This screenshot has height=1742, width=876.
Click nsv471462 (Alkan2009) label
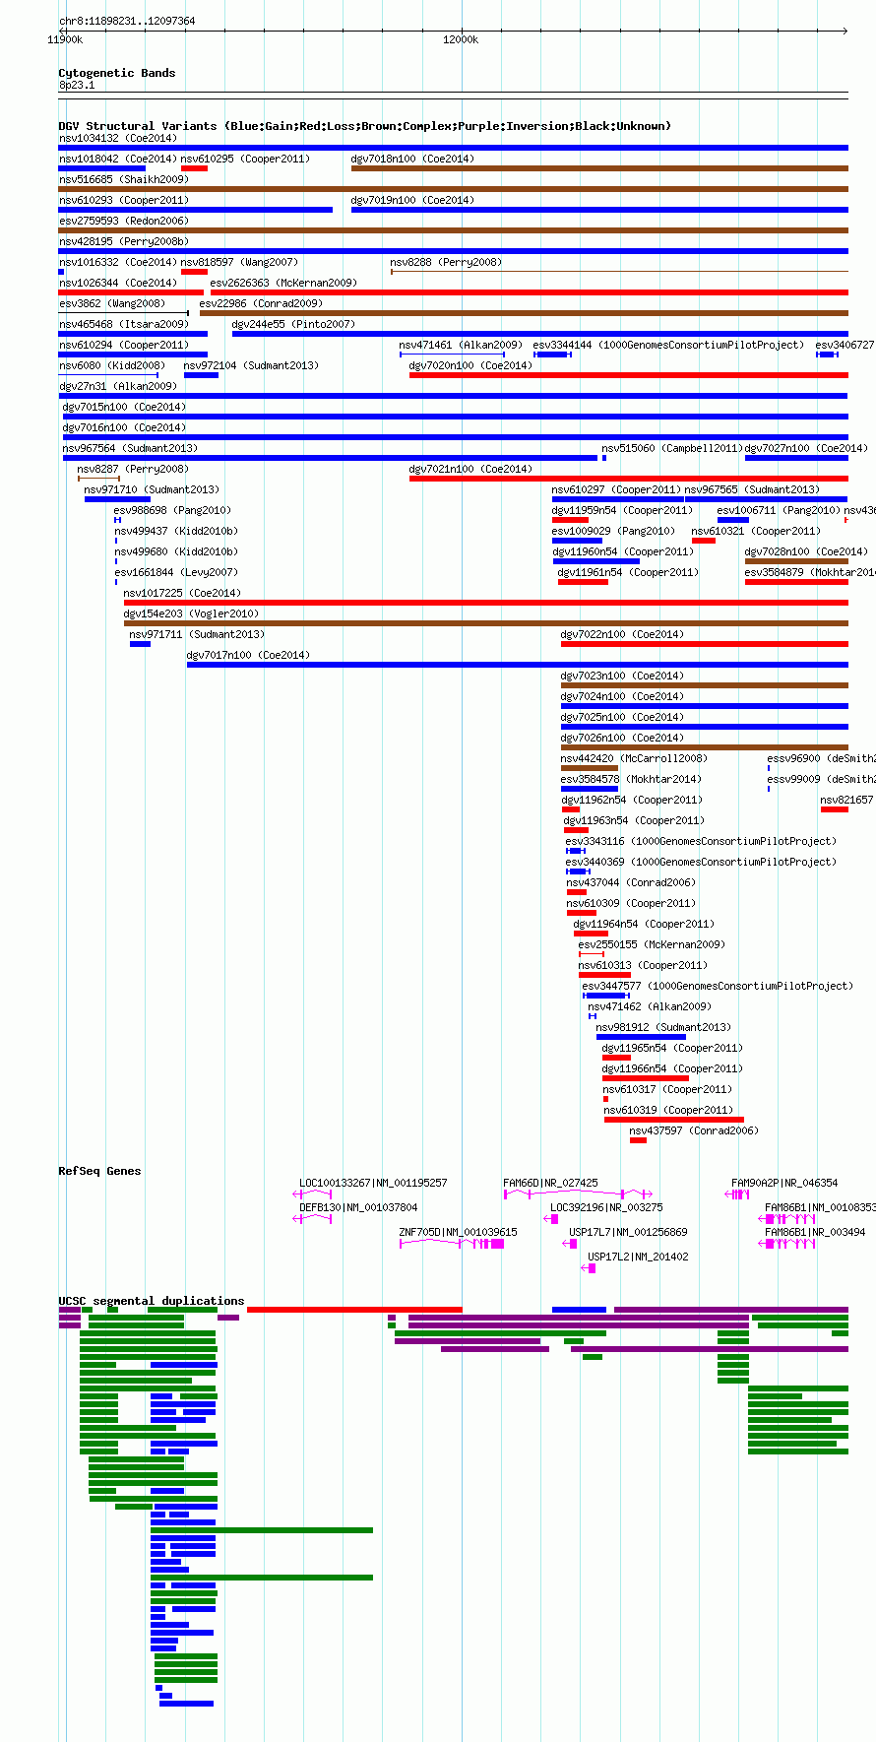click(650, 1006)
